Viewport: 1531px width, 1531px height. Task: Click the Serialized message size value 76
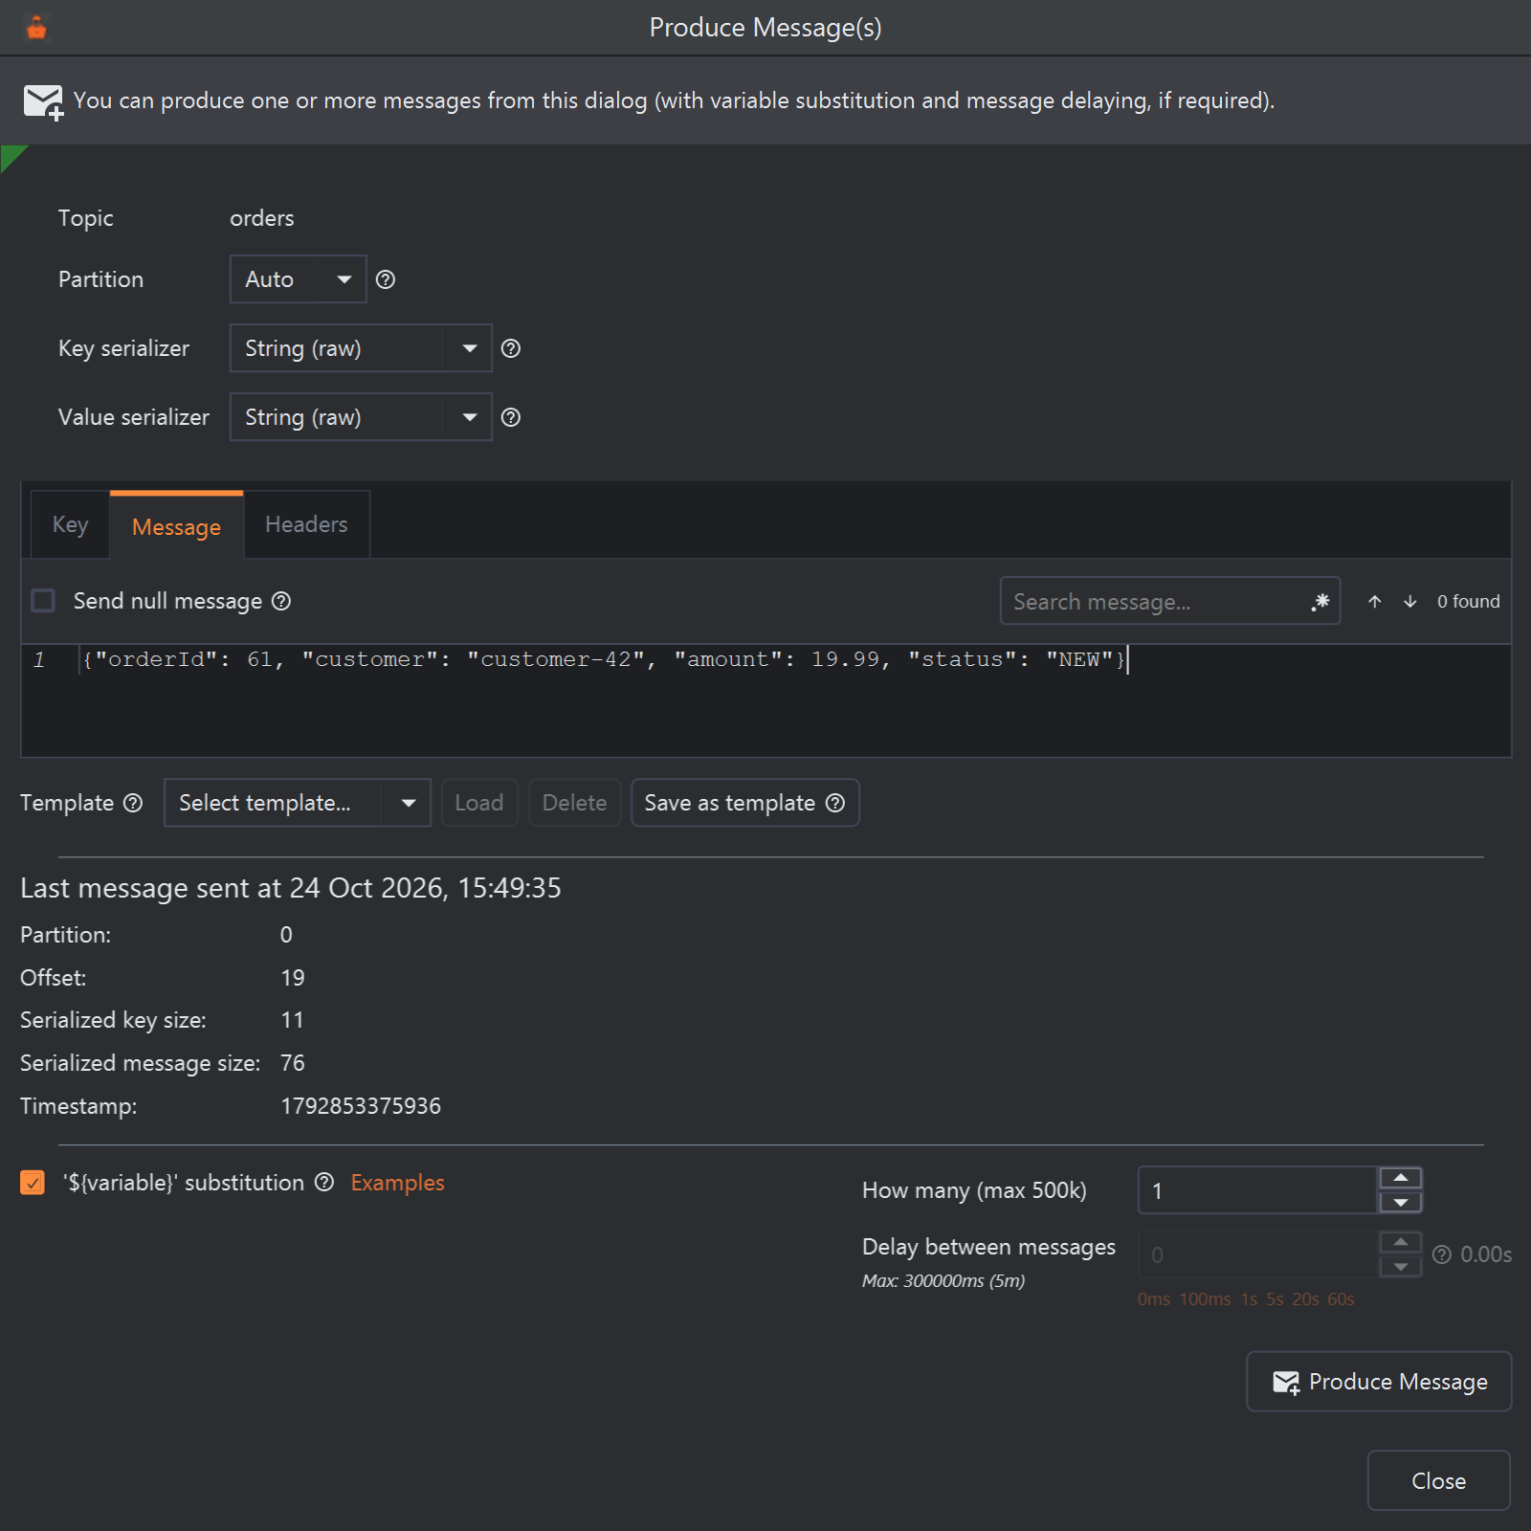293,1063
